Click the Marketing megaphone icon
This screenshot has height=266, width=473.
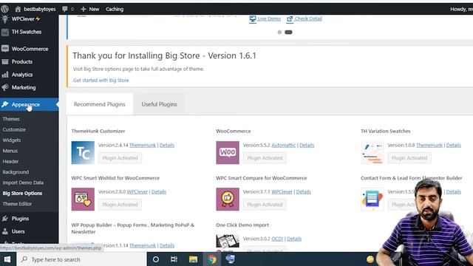point(5,87)
